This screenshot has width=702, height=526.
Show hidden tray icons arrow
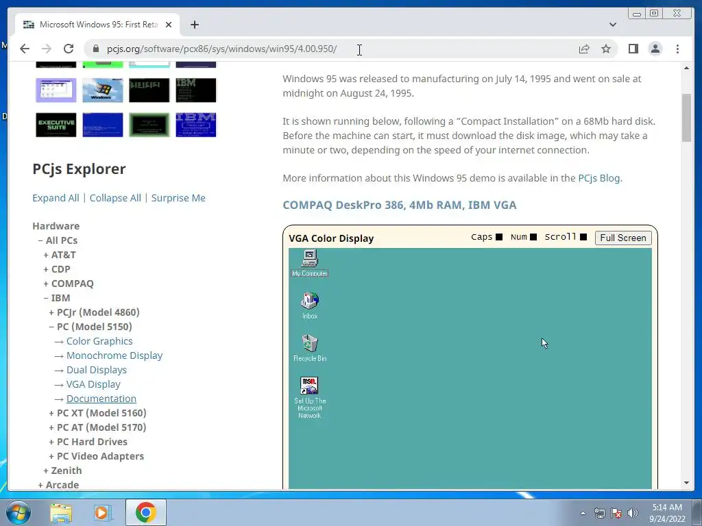583,513
